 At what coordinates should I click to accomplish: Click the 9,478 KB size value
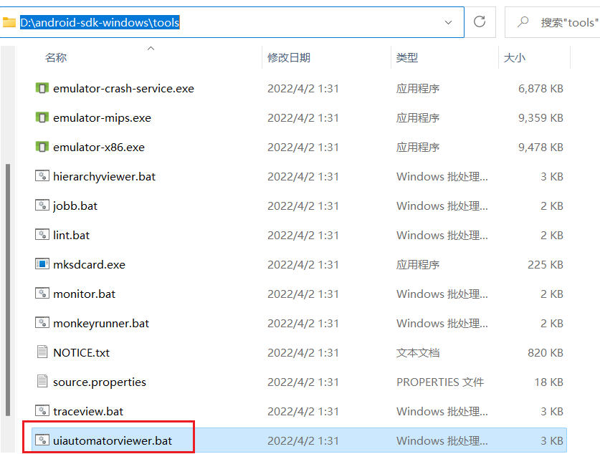pos(541,147)
